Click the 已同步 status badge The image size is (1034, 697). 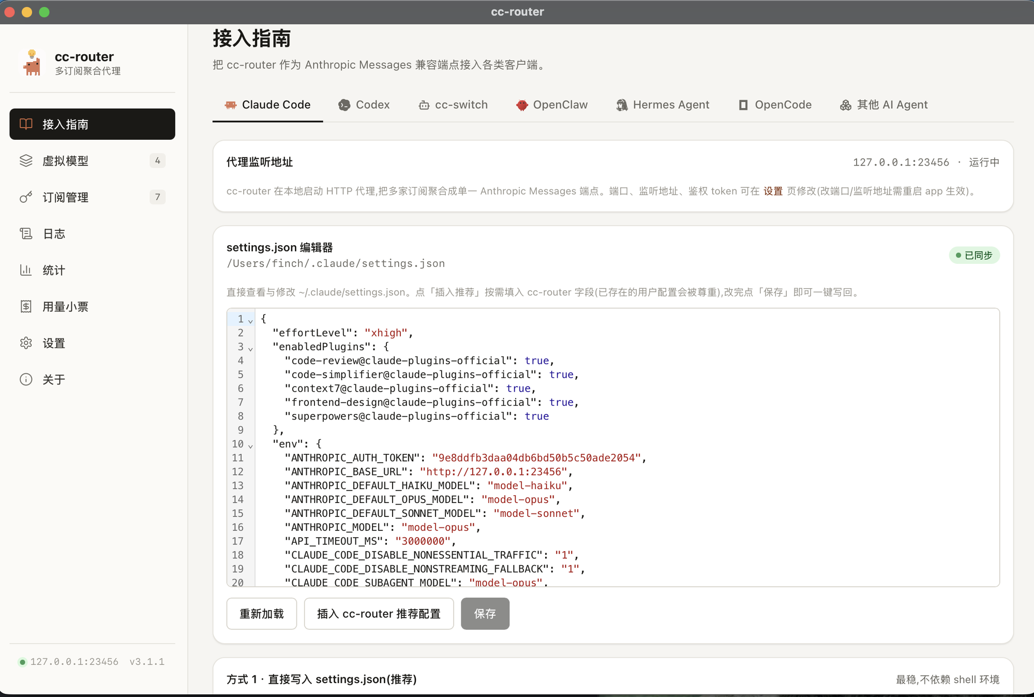pyautogui.click(x=974, y=255)
